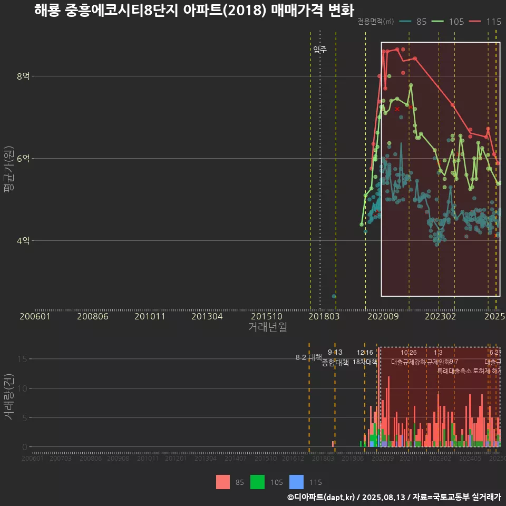Click the 10 volume axis label
Viewport: 506px width, 506px height.
tap(23, 388)
